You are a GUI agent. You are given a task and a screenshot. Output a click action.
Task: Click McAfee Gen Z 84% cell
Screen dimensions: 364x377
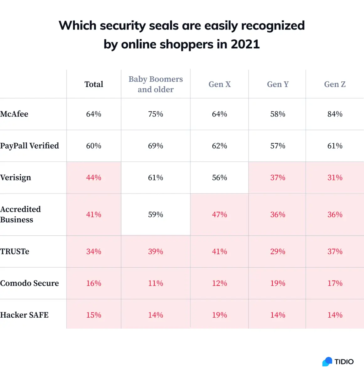click(x=335, y=114)
